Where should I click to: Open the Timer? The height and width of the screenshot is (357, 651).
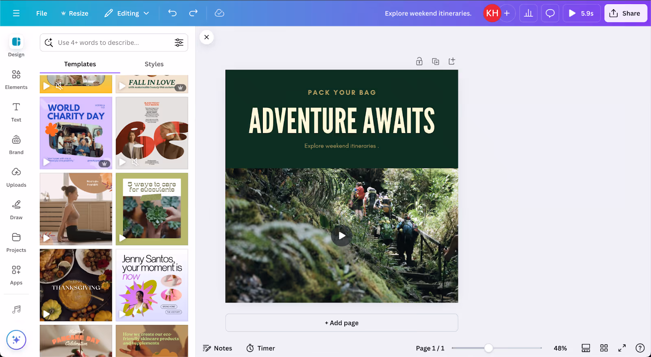pos(261,348)
